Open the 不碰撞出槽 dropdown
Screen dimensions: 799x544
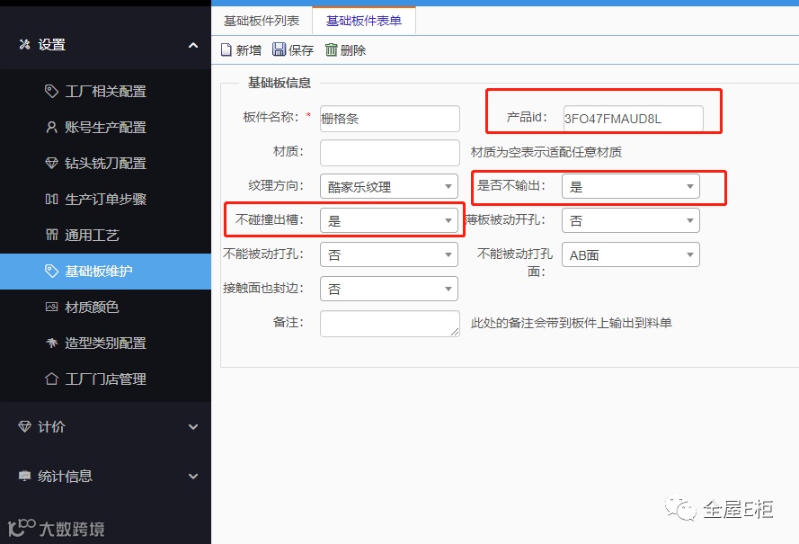(x=389, y=220)
